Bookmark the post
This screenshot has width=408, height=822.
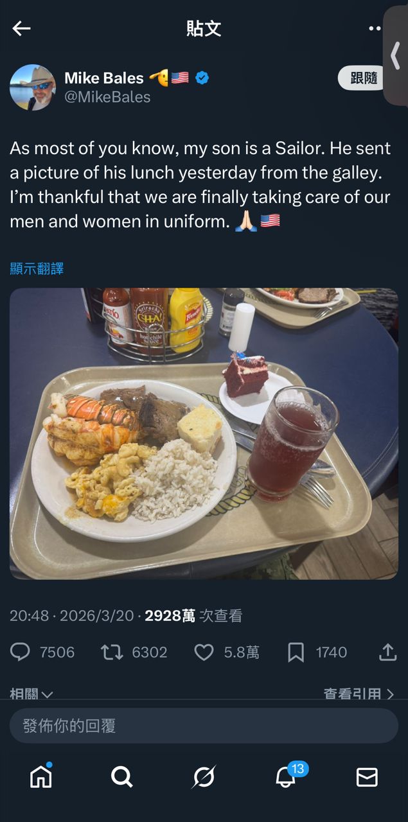(x=296, y=652)
